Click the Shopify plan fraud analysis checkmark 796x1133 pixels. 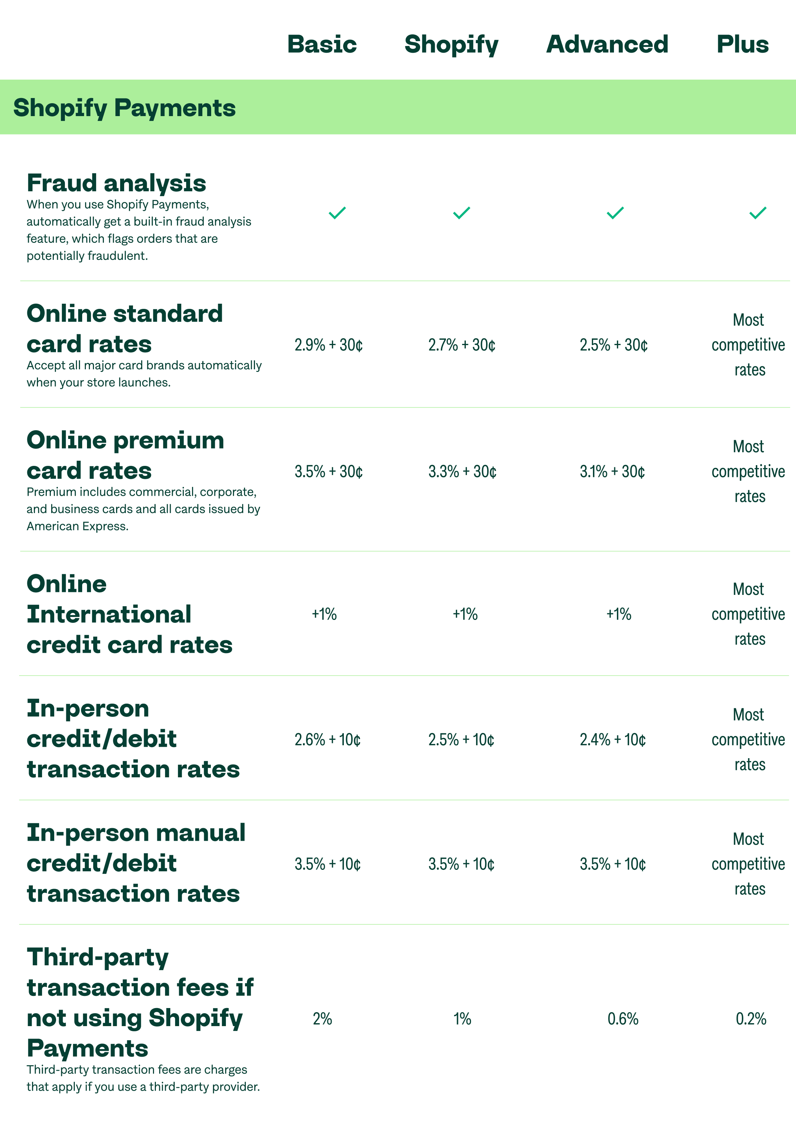pos(462,213)
